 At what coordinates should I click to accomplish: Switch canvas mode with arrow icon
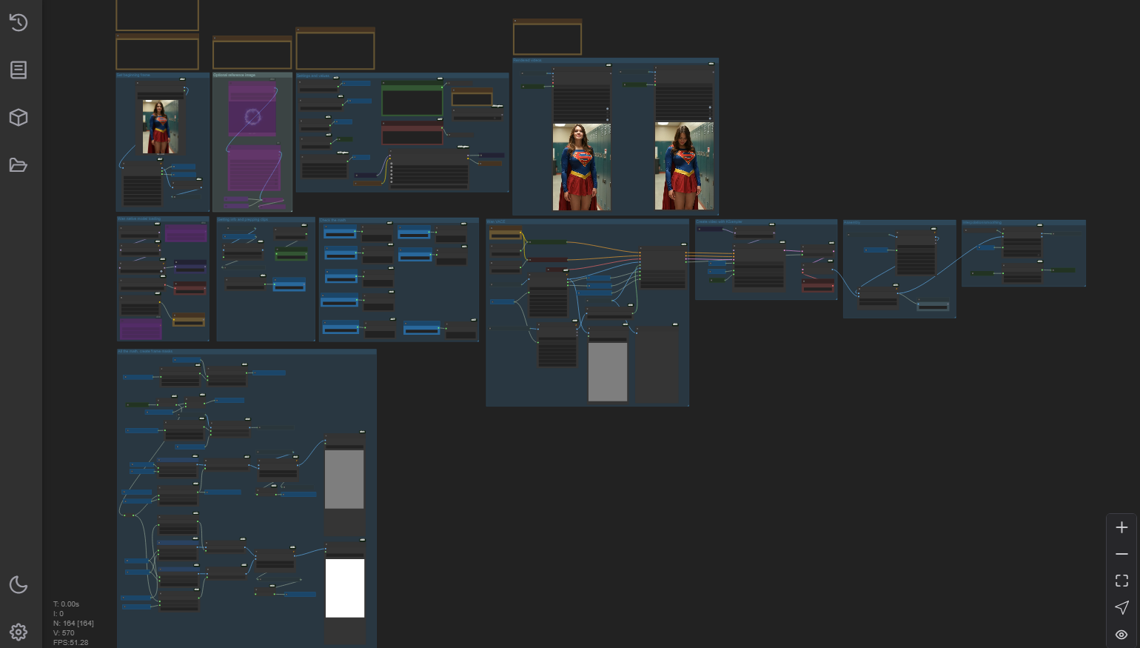tap(1121, 607)
